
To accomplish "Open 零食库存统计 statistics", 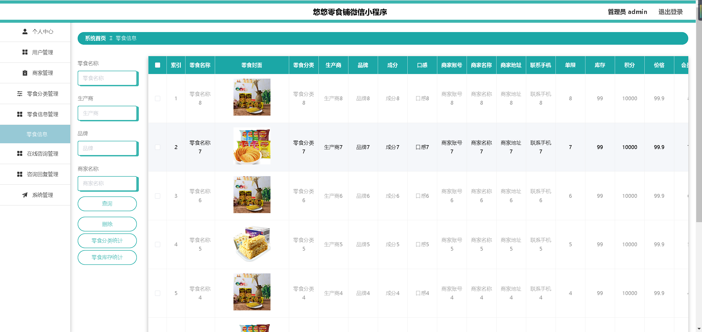I will tap(107, 257).
